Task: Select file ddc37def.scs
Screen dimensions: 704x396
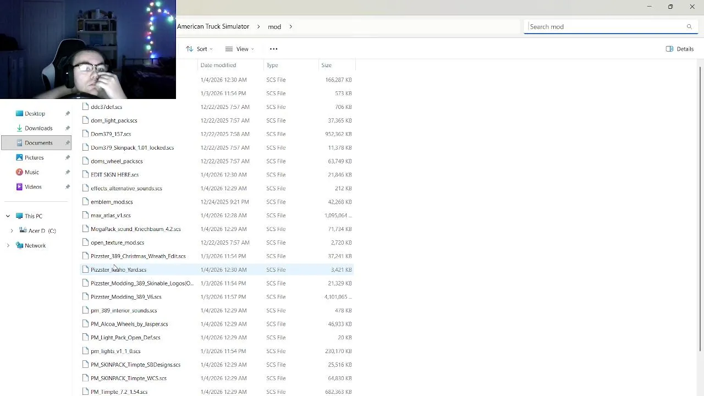Action: pos(106,107)
